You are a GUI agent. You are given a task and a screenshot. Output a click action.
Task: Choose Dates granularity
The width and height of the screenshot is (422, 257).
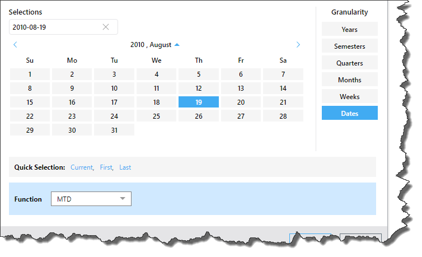pos(349,113)
